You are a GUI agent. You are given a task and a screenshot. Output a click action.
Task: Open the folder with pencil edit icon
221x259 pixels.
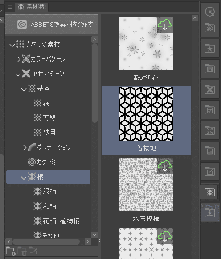click(210, 171)
